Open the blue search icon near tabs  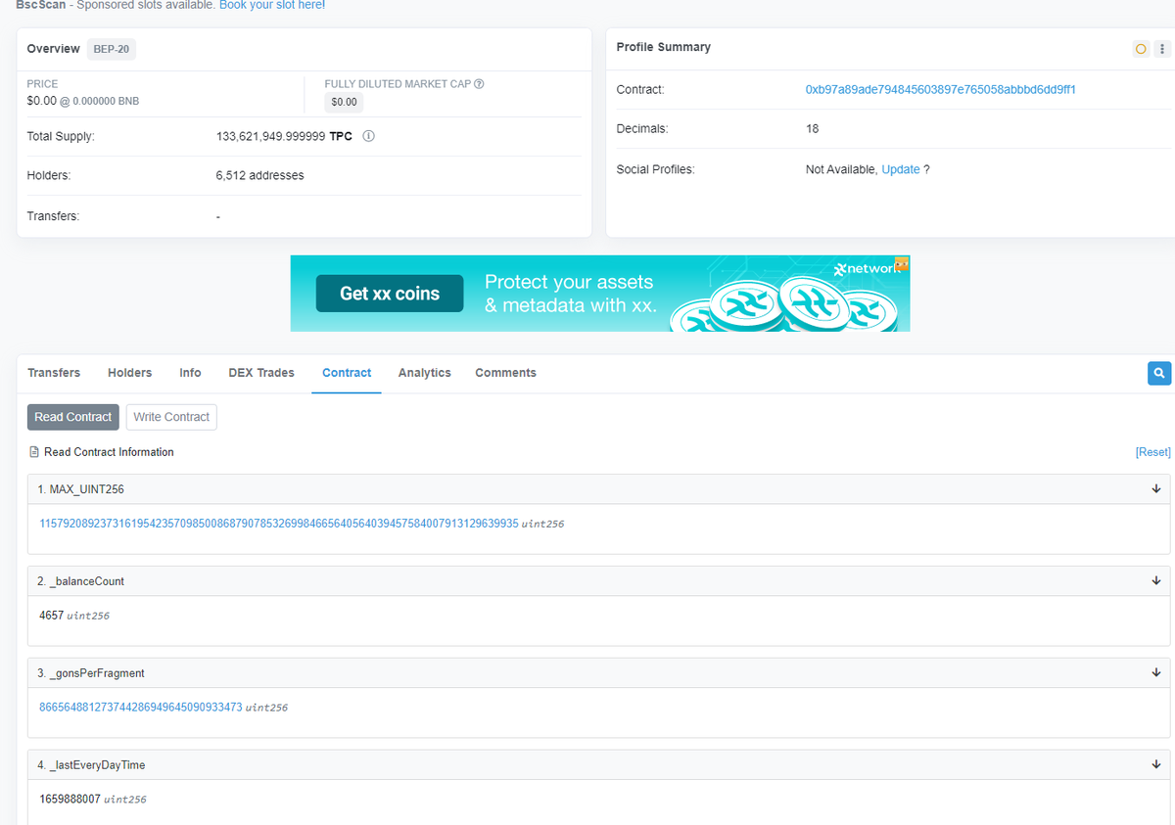1159,373
